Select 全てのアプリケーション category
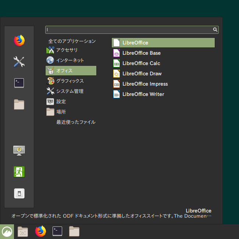This screenshot has width=239, height=239. [x=72, y=41]
